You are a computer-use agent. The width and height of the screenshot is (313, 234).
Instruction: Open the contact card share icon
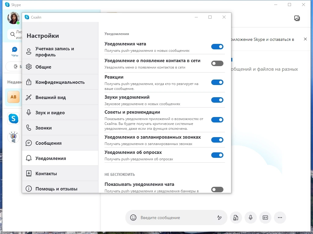point(265,218)
